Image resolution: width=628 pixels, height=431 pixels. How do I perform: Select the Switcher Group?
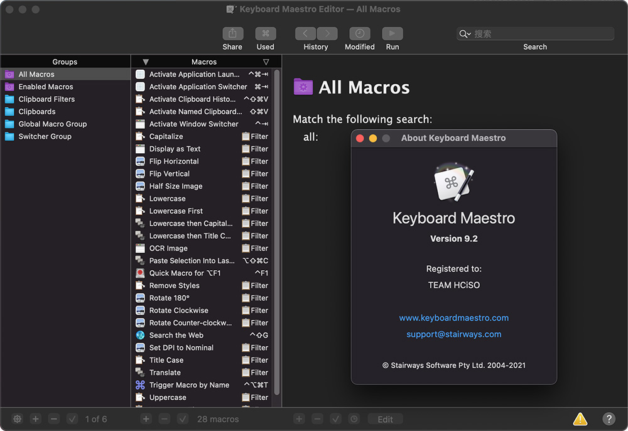point(65,136)
